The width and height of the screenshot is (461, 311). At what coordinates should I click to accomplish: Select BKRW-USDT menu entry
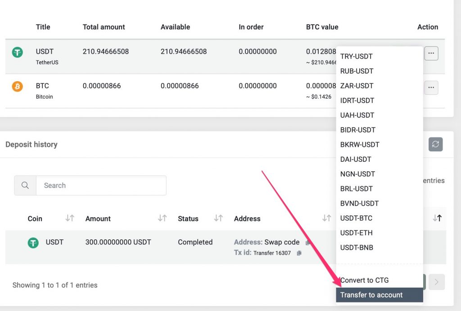[x=379, y=145]
